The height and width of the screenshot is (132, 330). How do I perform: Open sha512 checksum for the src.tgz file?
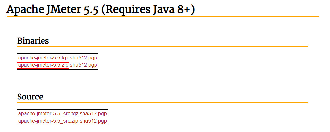(x=88, y=114)
